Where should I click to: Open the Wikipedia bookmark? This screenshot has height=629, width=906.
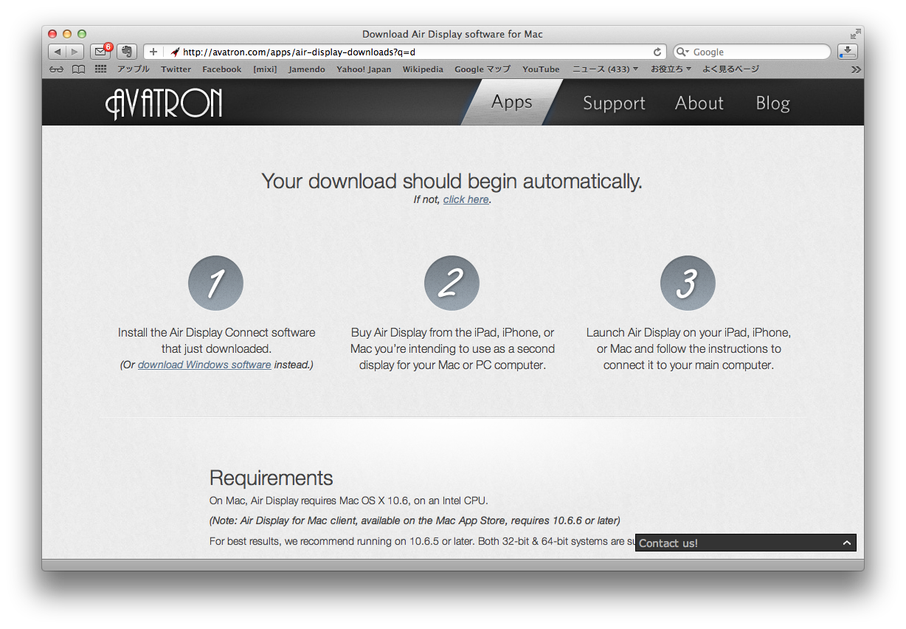coord(423,69)
